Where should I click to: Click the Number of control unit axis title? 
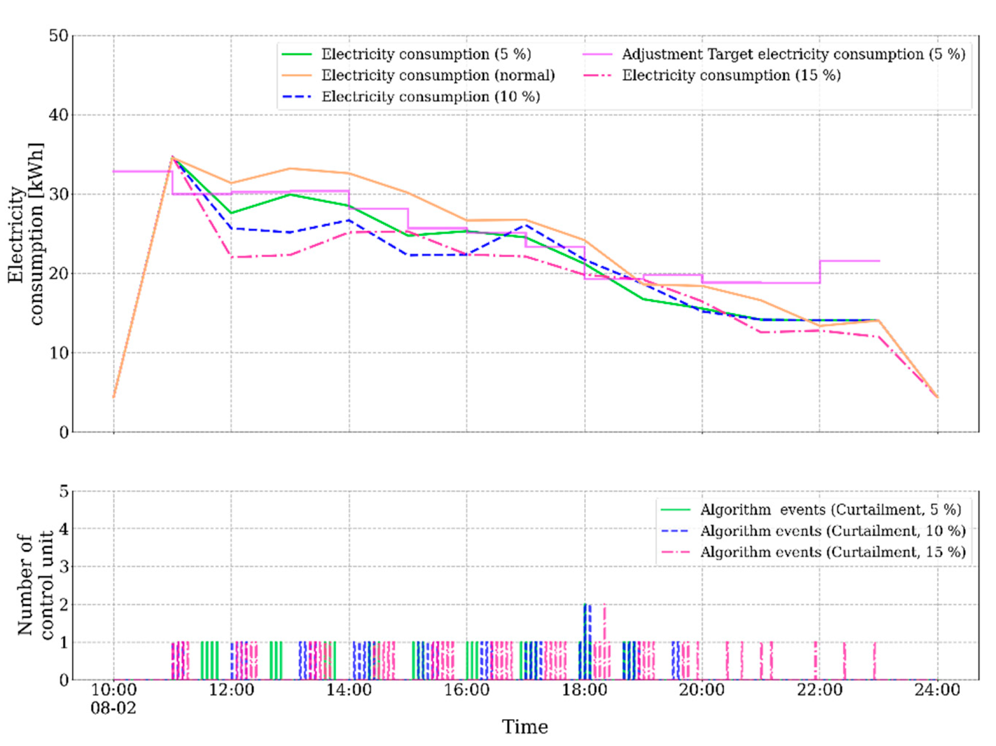pyautogui.click(x=35, y=585)
